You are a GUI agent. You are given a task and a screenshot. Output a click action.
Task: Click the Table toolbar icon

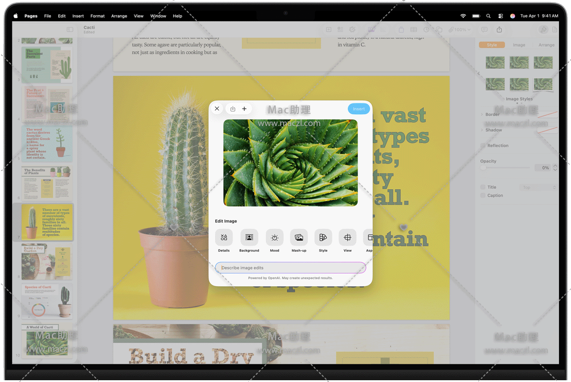(x=414, y=29)
